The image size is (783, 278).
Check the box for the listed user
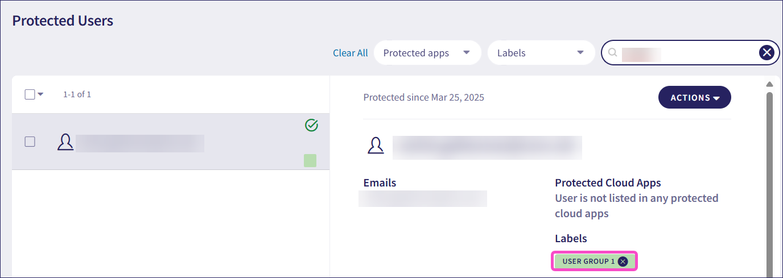click(x=30, y=142)
